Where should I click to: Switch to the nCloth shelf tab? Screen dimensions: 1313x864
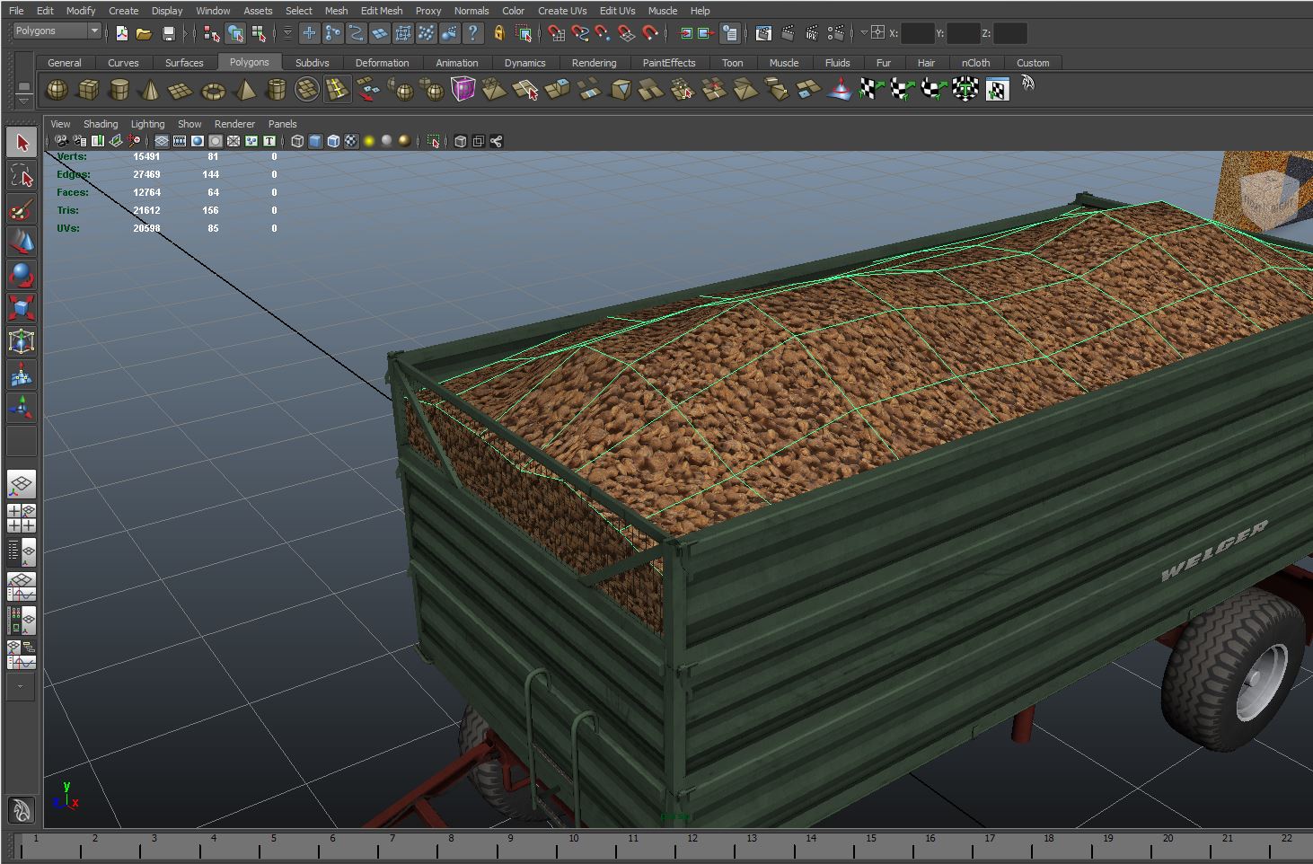tap(975, 63)
